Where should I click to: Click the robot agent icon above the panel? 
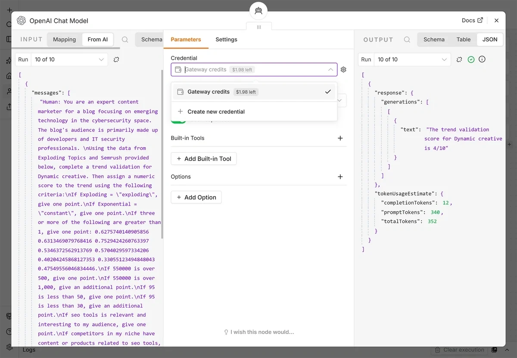click(x=258, y=11)
